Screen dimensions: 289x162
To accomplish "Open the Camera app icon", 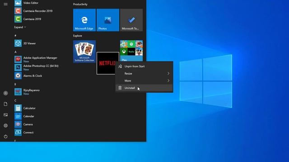I will coord(18,124).
